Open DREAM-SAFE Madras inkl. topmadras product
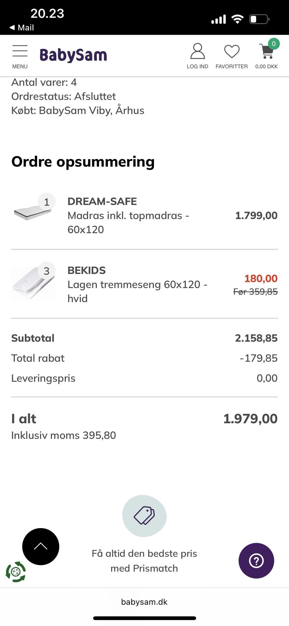The height and width of the screenshot is (626, 289). [x=128, y=215]
